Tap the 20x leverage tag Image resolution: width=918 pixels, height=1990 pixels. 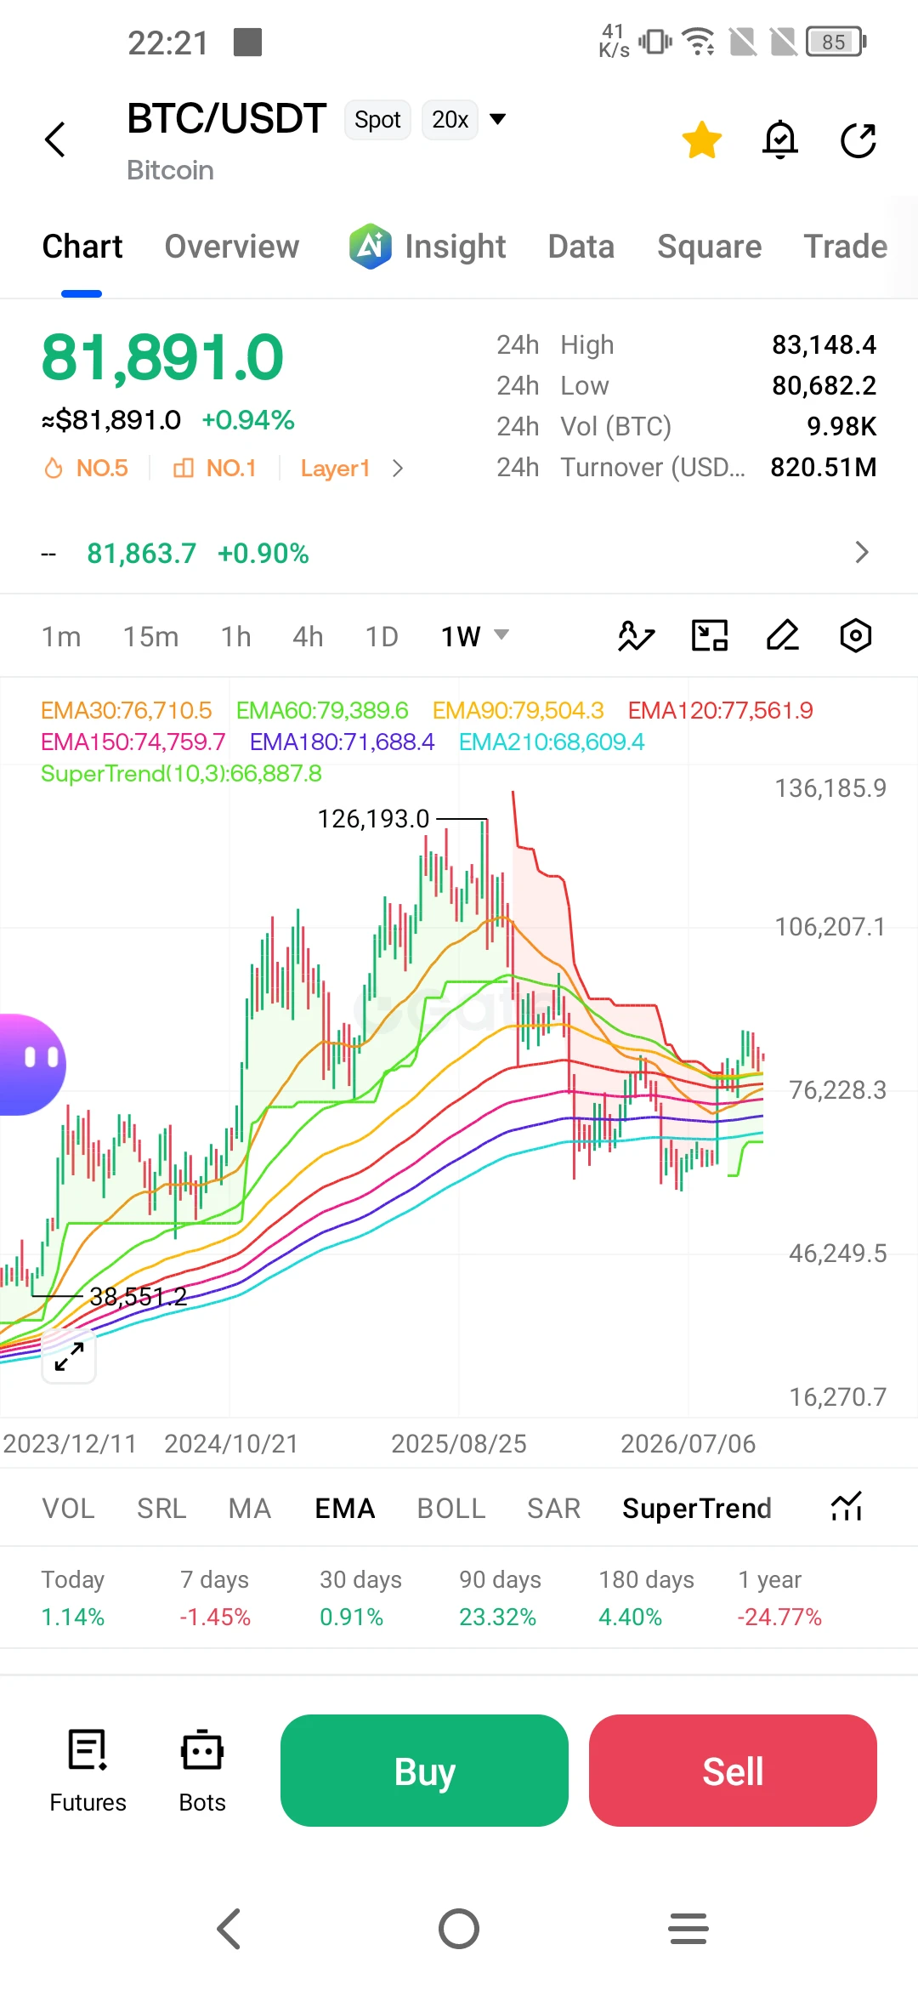tap(450, 120)
